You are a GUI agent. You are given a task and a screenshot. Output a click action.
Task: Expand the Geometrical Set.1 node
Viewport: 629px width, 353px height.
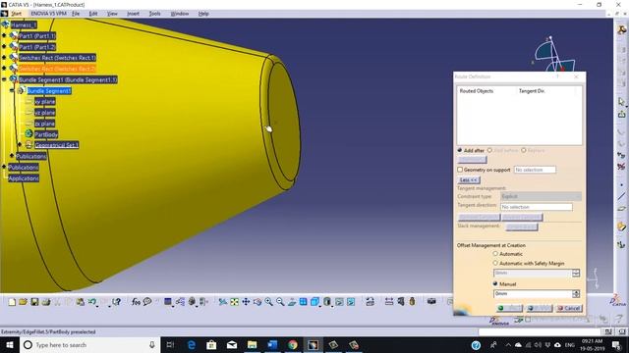[20, 144]
